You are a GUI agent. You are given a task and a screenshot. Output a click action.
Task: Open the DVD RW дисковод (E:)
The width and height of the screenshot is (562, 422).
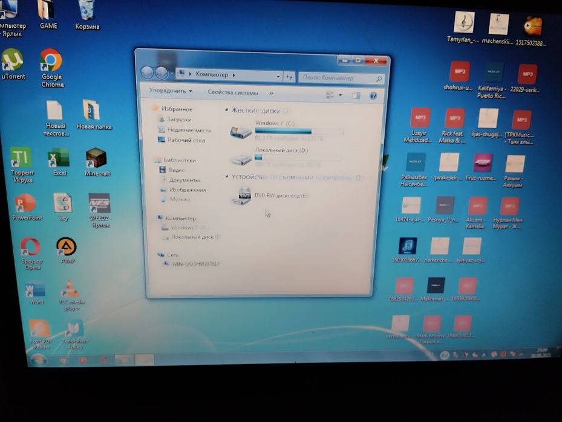(269, 196)
